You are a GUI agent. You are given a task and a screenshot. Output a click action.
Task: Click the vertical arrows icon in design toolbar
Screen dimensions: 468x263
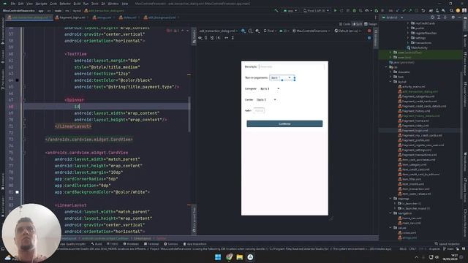[233, 38]
